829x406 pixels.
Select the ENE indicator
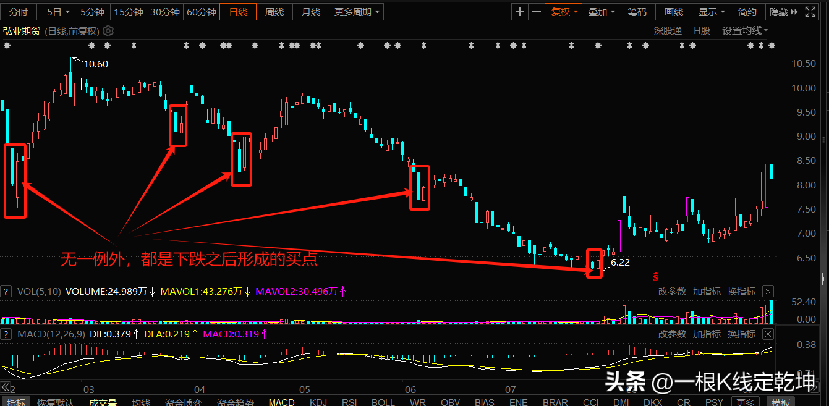(x=518, y=402)
